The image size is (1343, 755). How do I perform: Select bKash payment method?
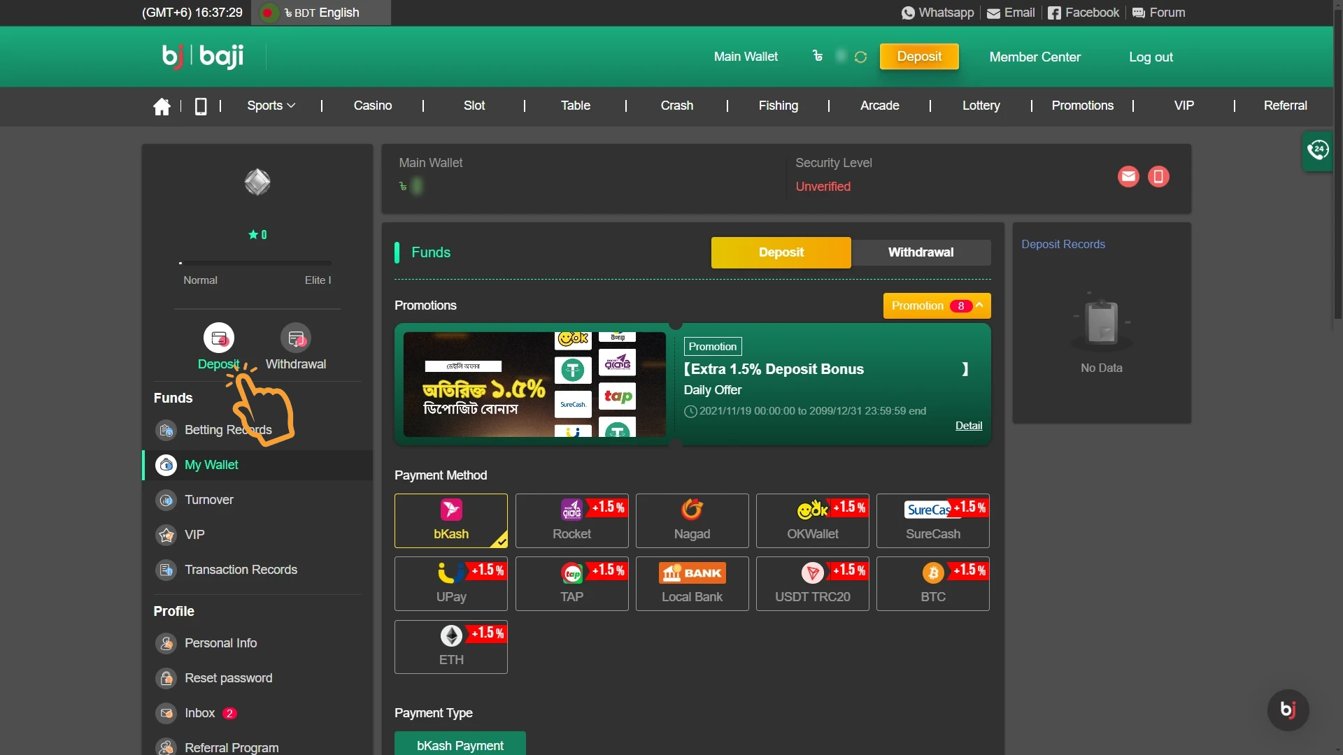pos(451,521)
